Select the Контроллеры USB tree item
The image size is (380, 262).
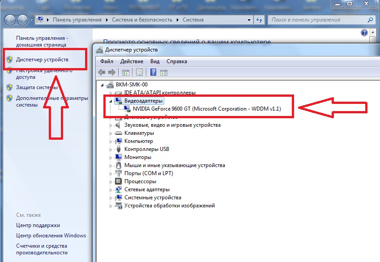[x=146, y=149]
